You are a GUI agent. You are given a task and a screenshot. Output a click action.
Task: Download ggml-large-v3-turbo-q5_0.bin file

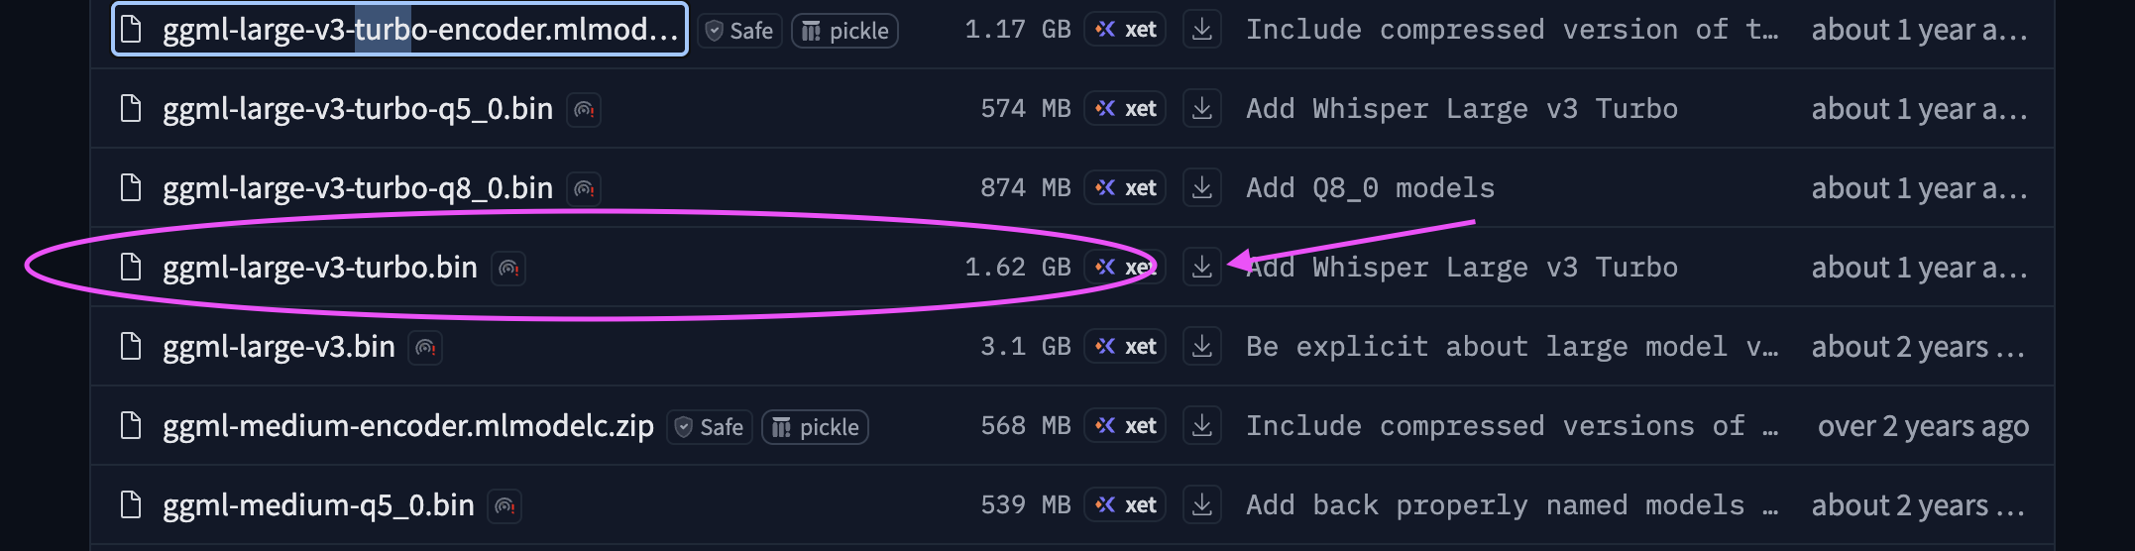[1201, 109]
